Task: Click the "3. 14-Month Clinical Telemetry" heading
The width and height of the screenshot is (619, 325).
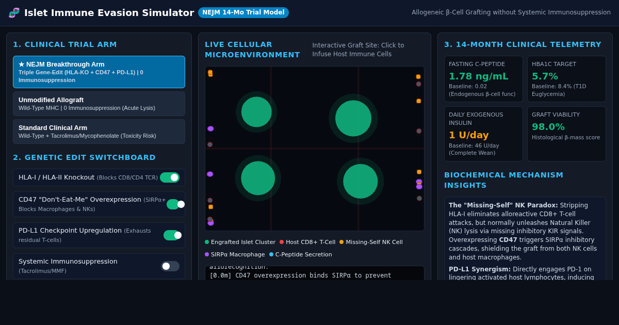Action: pyautogui.click(x=523, y=44)
